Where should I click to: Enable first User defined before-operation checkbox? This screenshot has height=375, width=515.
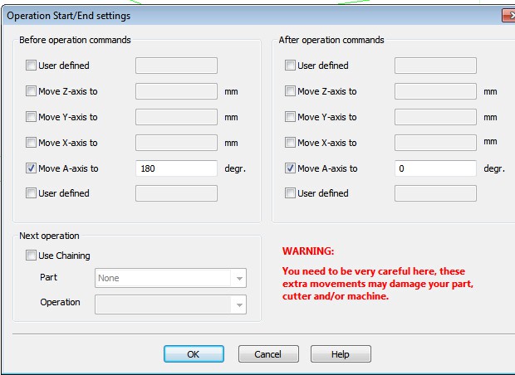click(32, 66)
